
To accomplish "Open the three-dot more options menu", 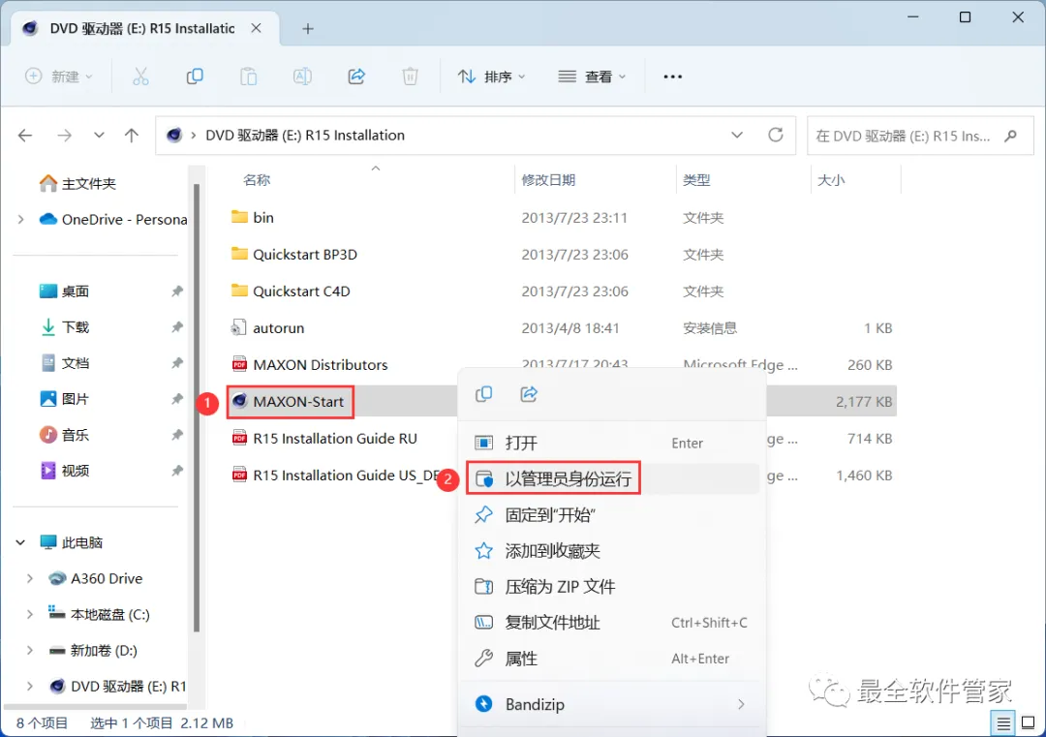I will coord(672,77).
